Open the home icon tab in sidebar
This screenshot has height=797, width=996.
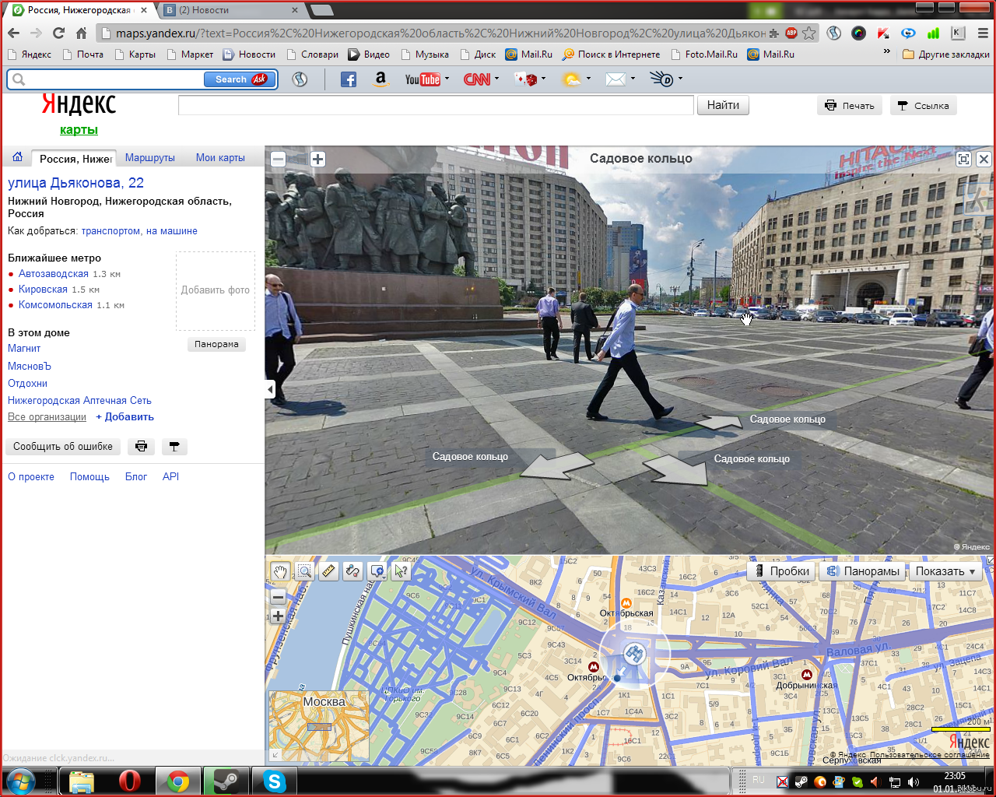[x=17, y=157]
